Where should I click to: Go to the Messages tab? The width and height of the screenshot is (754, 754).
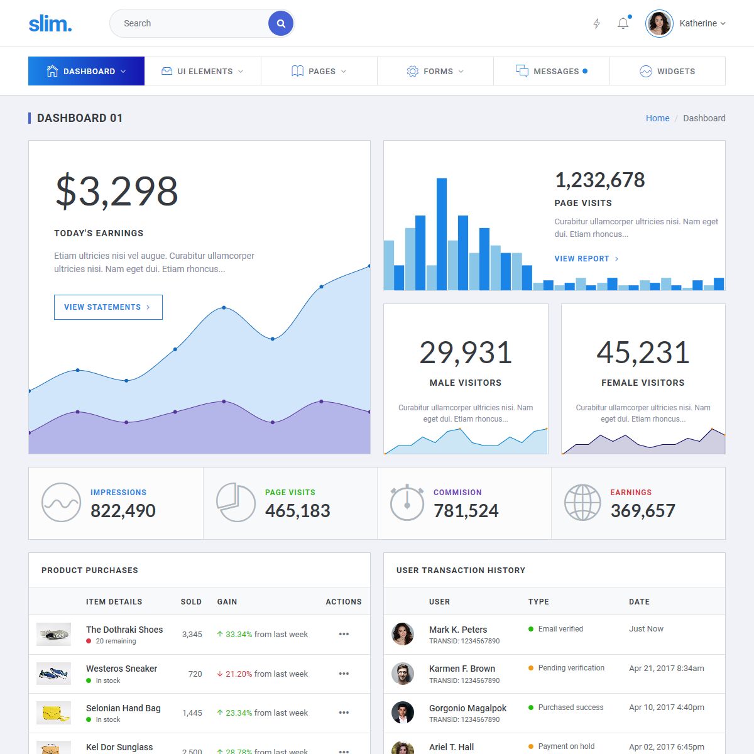551,71
